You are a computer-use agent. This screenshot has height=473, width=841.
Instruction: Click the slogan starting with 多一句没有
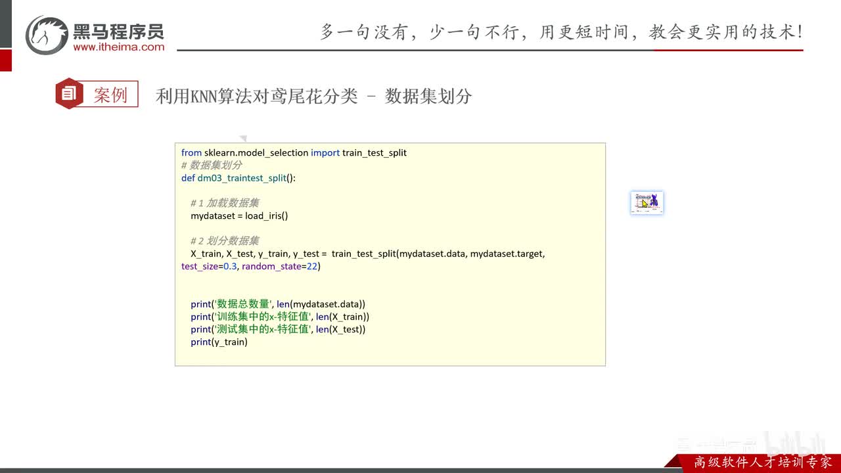click(x=562, y=32)
